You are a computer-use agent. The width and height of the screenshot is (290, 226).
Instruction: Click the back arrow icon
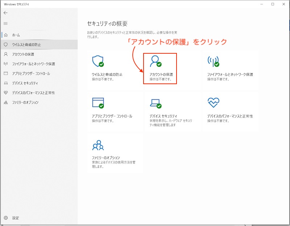pos(5,13)
